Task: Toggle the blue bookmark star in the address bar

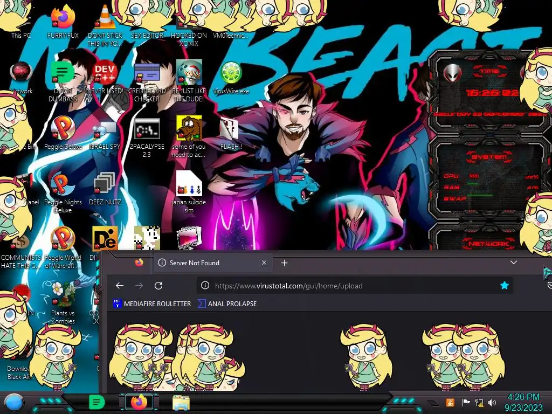Action: [x=504, y=286]
